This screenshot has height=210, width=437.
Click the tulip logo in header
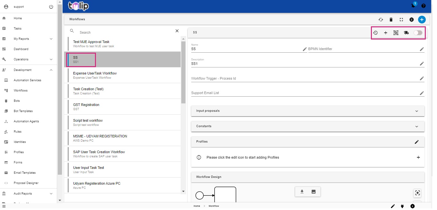coord(78,6)
